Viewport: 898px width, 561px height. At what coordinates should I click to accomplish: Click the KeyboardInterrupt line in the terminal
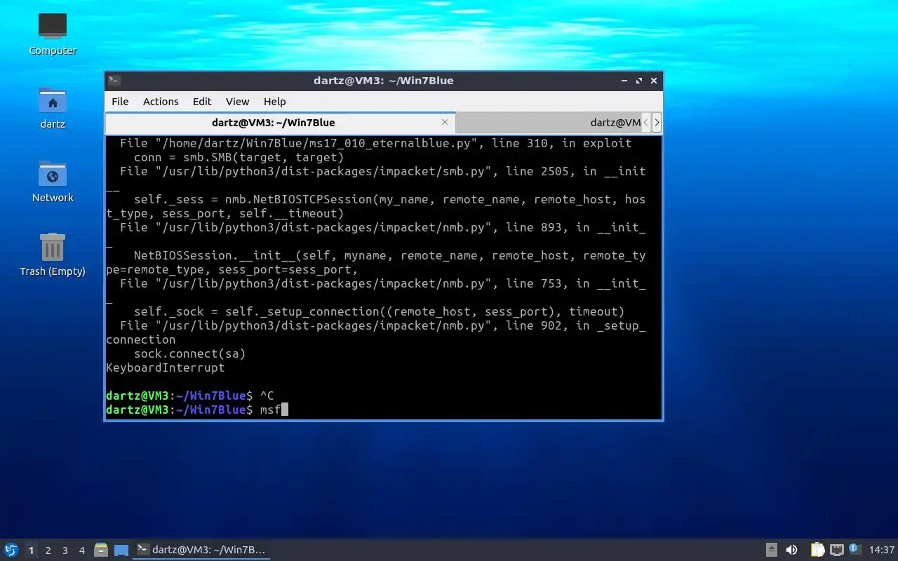(x=166, y=367)
